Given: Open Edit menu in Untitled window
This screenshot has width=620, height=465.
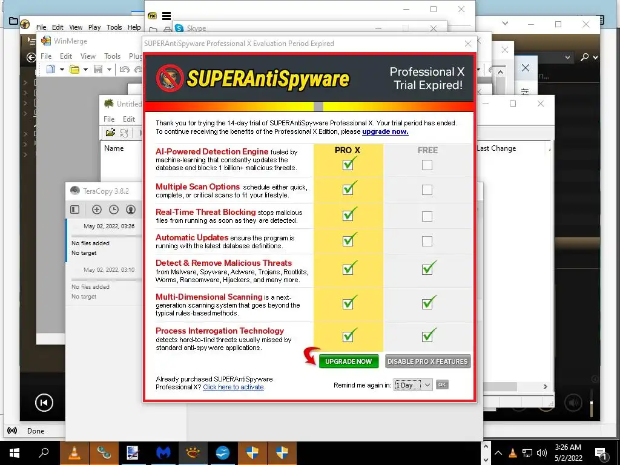Looking at the screenshot, I should (x=128, y=119).
